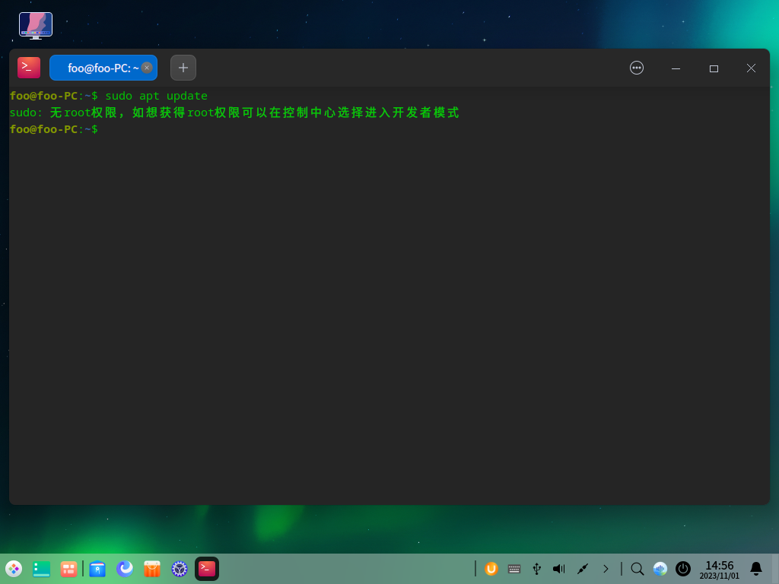779x584 pixels.
Task: Open the search icon in taskbar
Action: coord(638,568)
